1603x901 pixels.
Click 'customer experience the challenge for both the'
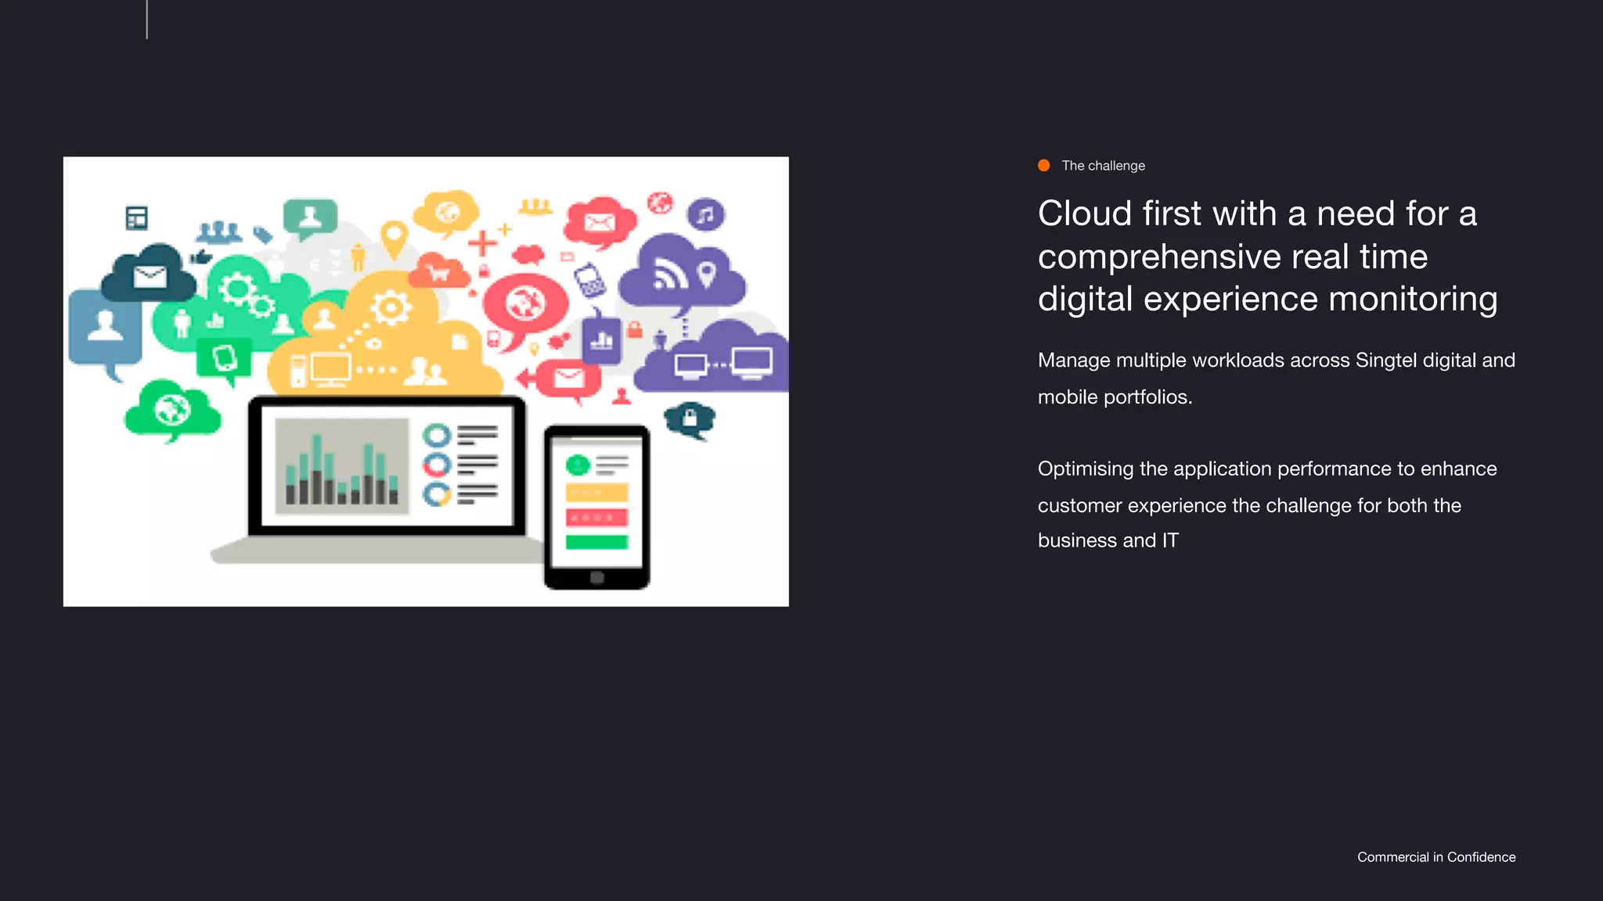tap(1249, 506)
